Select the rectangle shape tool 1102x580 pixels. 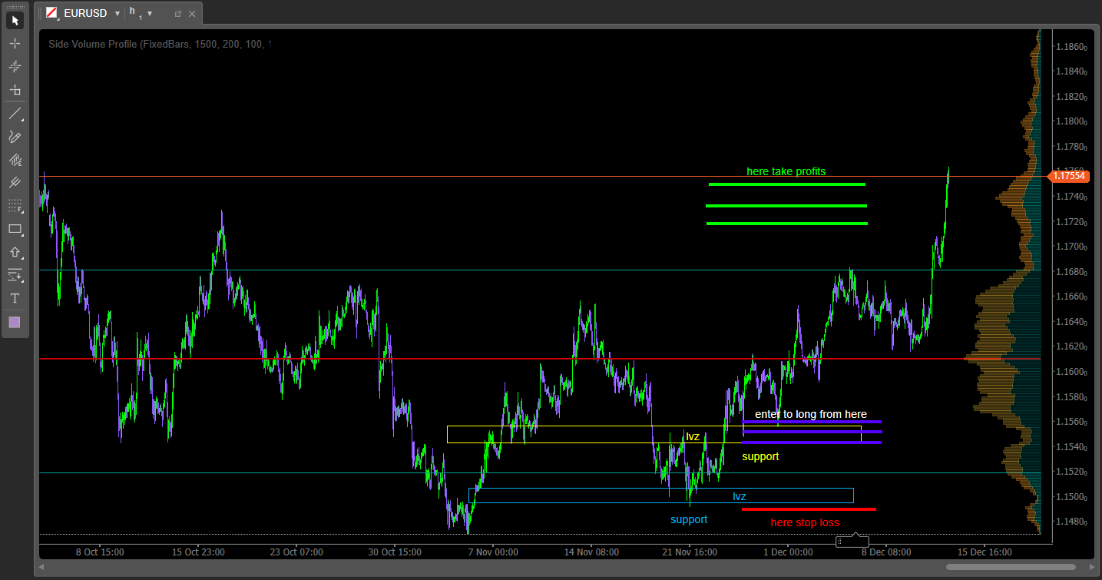point(15,229)
